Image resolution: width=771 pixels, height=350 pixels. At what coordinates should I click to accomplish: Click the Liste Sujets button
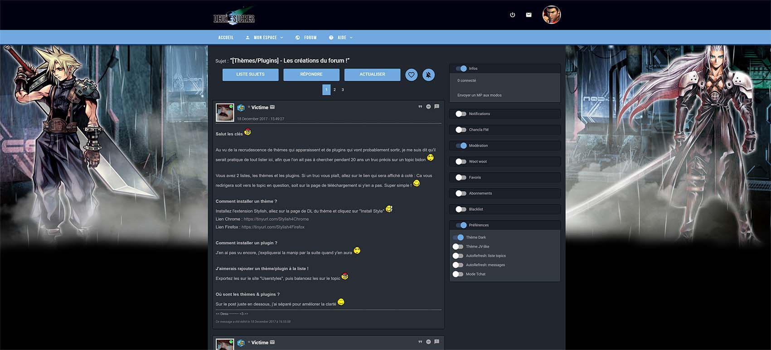(250, 75)
